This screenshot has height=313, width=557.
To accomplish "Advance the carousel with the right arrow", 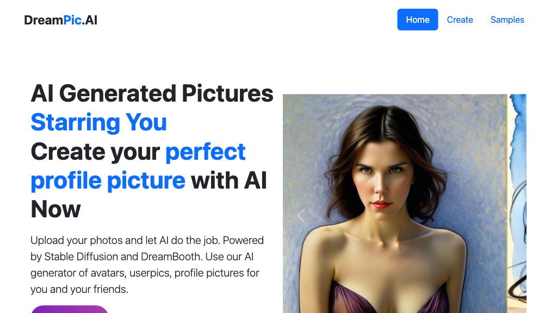I will (508, 216).
